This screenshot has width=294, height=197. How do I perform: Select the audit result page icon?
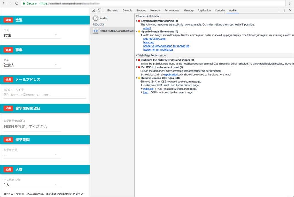coord(95,31)
